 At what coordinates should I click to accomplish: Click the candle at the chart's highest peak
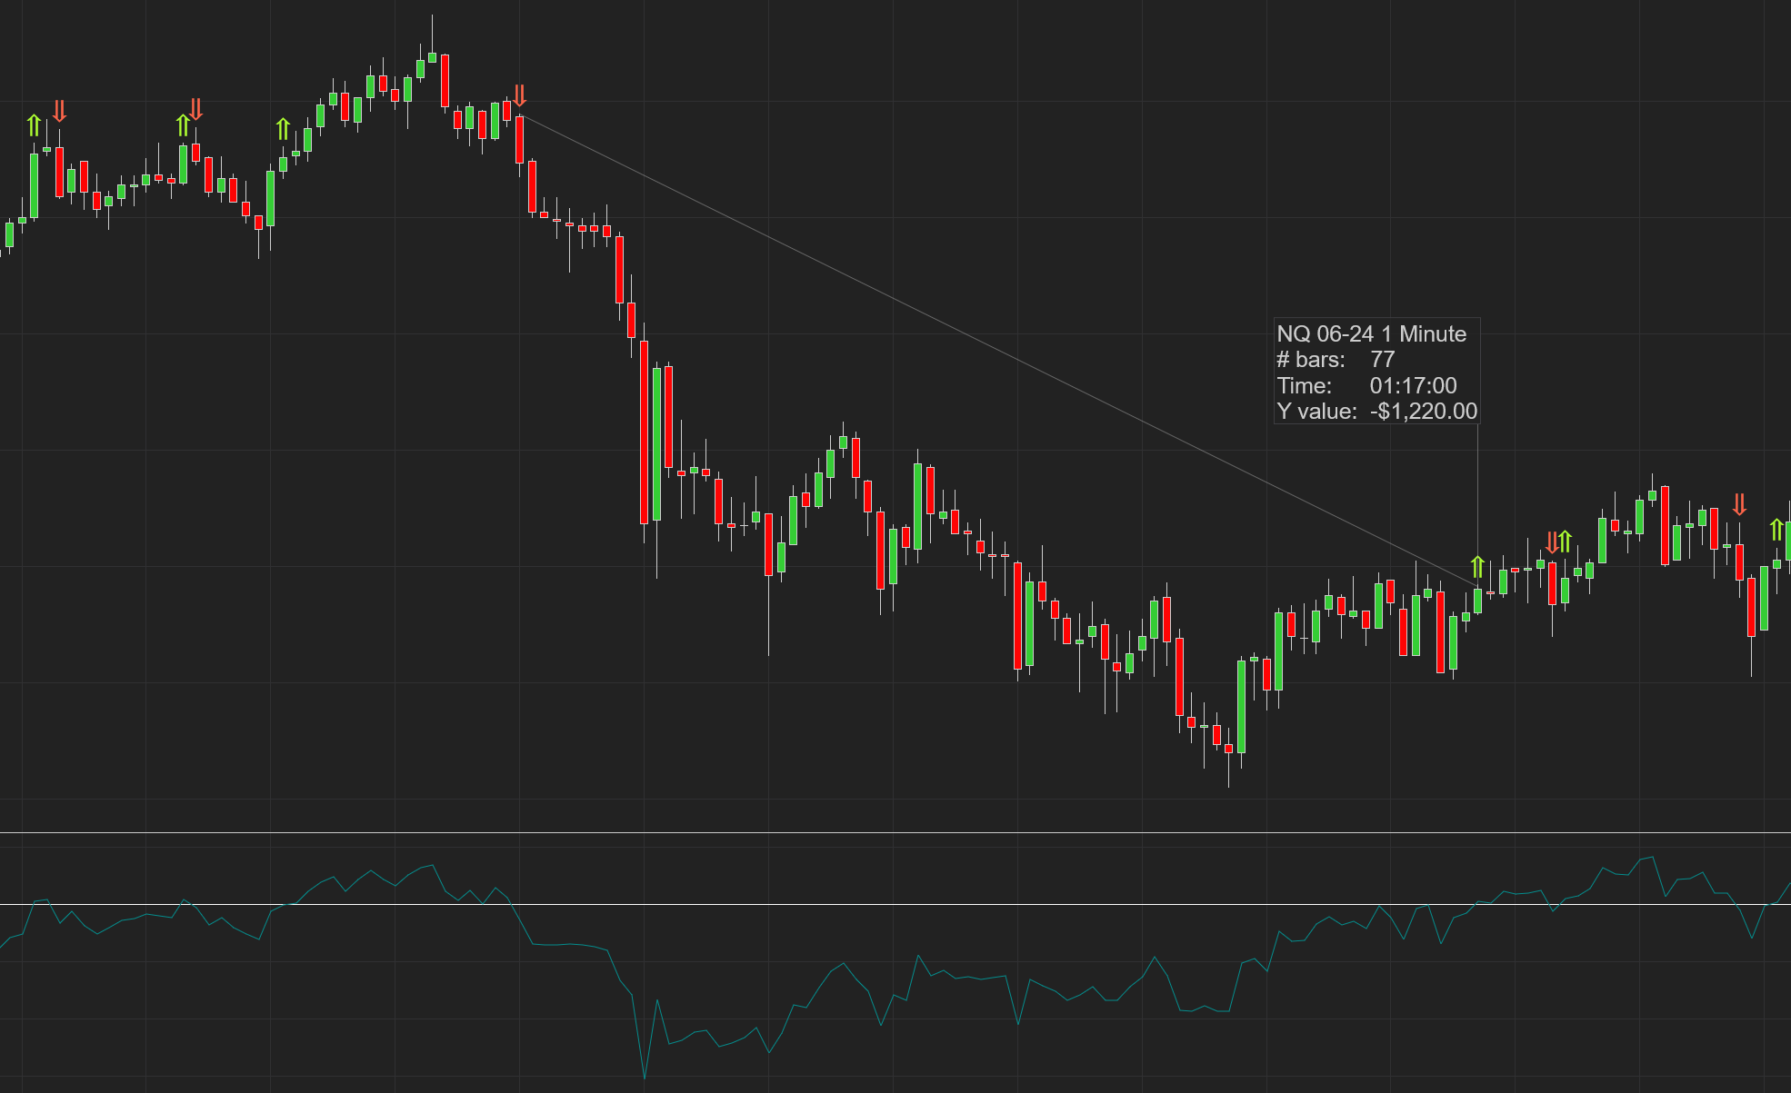point(432,56)
